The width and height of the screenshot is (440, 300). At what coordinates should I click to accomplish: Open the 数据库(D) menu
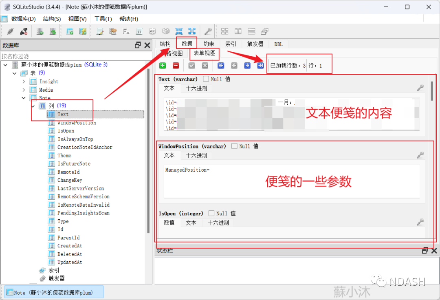point(24,19)
